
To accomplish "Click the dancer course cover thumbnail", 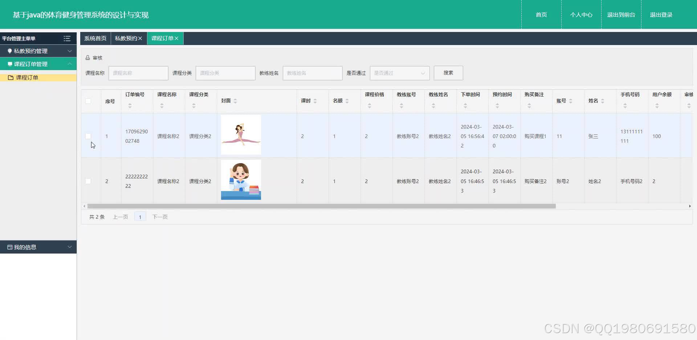I will click(x=241, y=135).
